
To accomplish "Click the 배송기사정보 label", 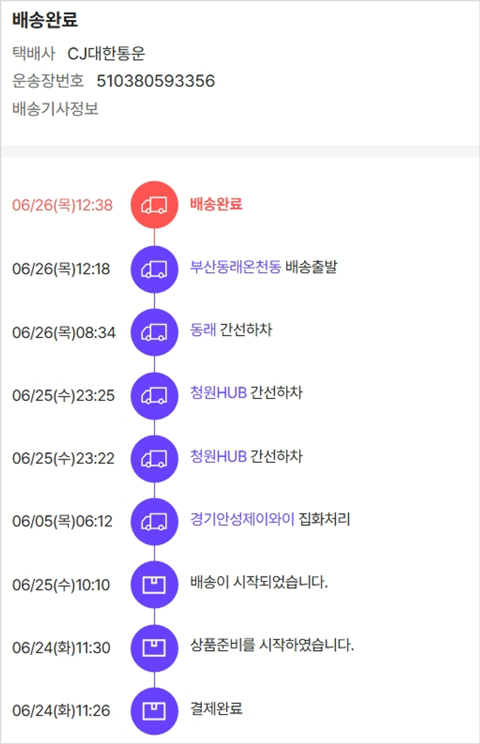I will coord(55,108).
